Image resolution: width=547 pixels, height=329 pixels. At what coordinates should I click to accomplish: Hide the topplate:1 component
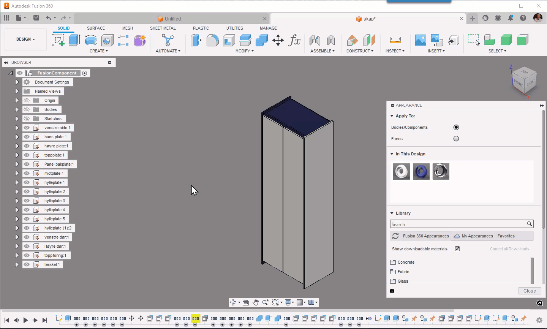pyautogui.click(x=26, y=155)
